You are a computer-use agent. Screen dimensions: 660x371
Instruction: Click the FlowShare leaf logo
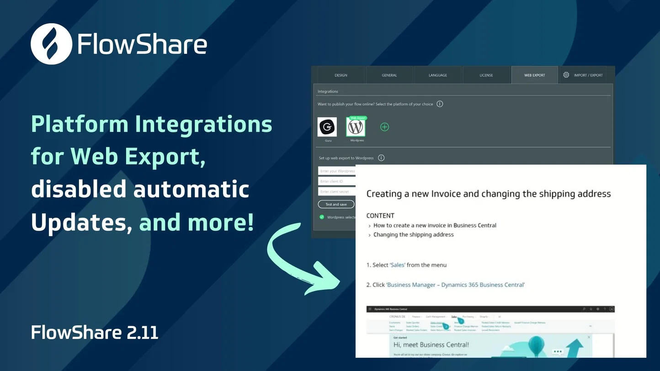point(51,44)
